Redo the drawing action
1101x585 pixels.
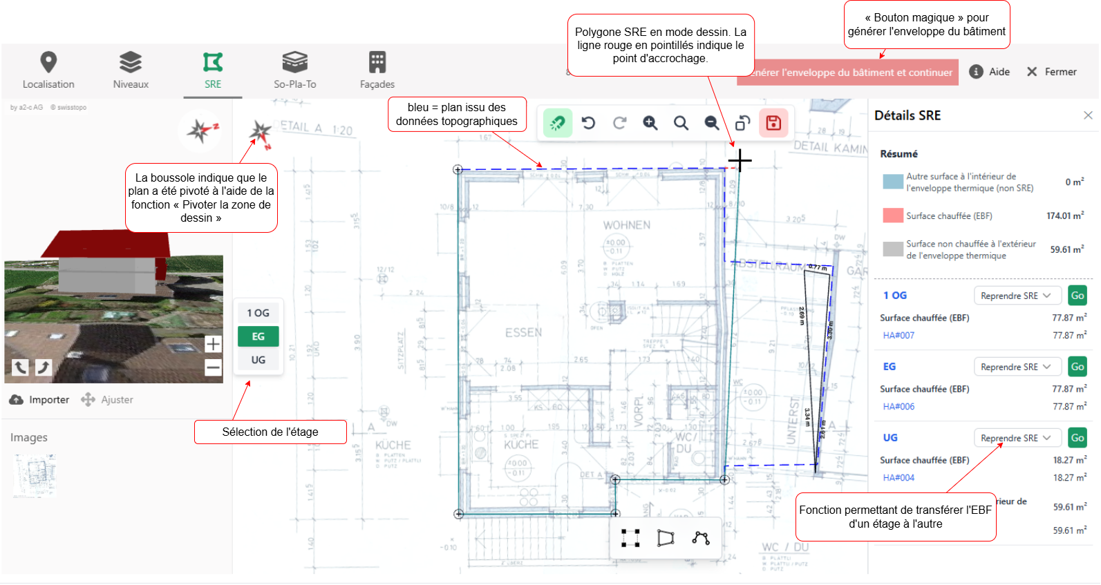pyautogui.click(x=620, y=123)
